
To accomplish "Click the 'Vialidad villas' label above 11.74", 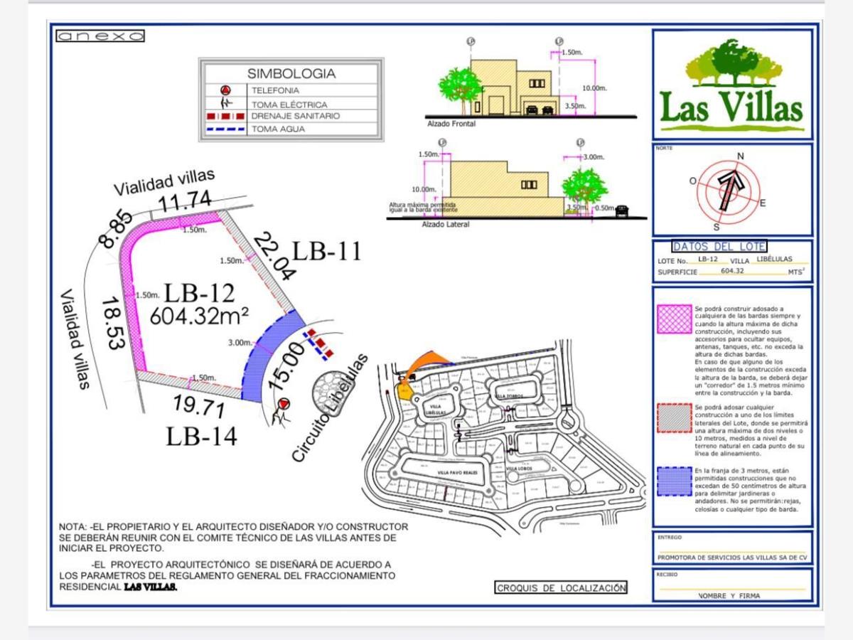I will pyautogui.click(x=164, y=183).
